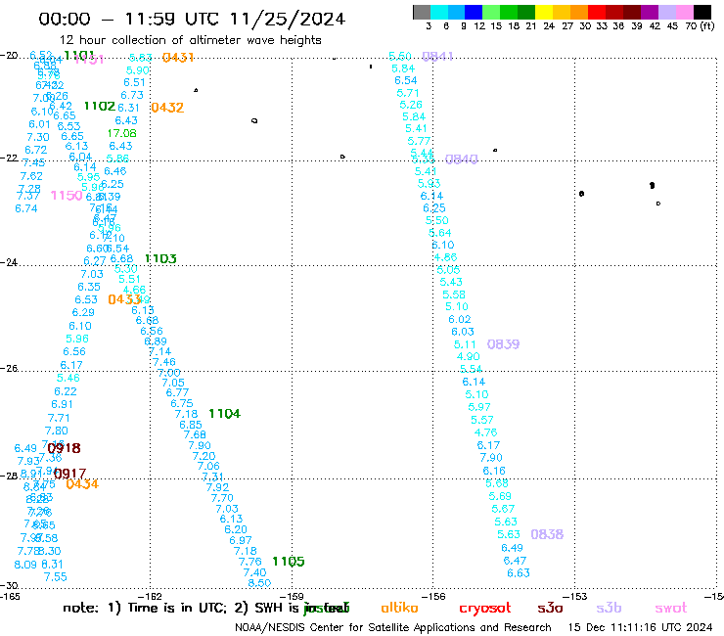Select the 8.50 wave height value
Screen dimensions: 724x636
pyautogui.click(x=259, y=583)
